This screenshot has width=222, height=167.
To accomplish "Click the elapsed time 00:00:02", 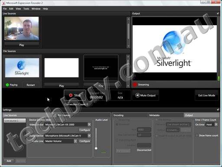I will [96, 97].
